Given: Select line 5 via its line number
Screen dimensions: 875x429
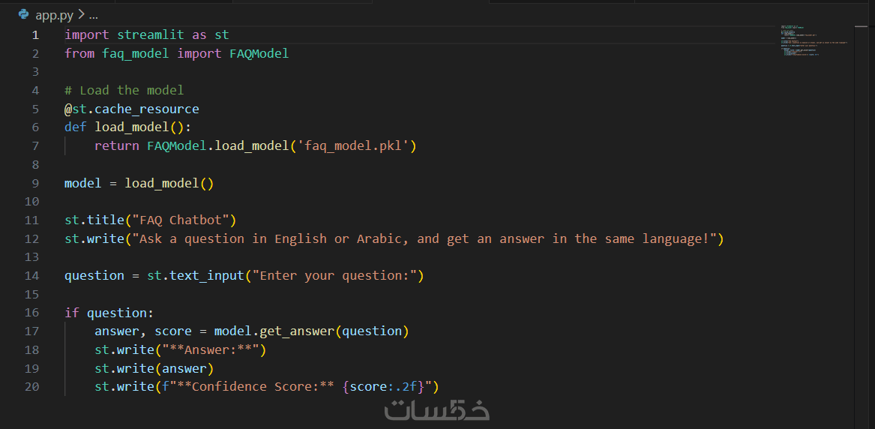Looking at the screenshot, I should pos(35,109).
